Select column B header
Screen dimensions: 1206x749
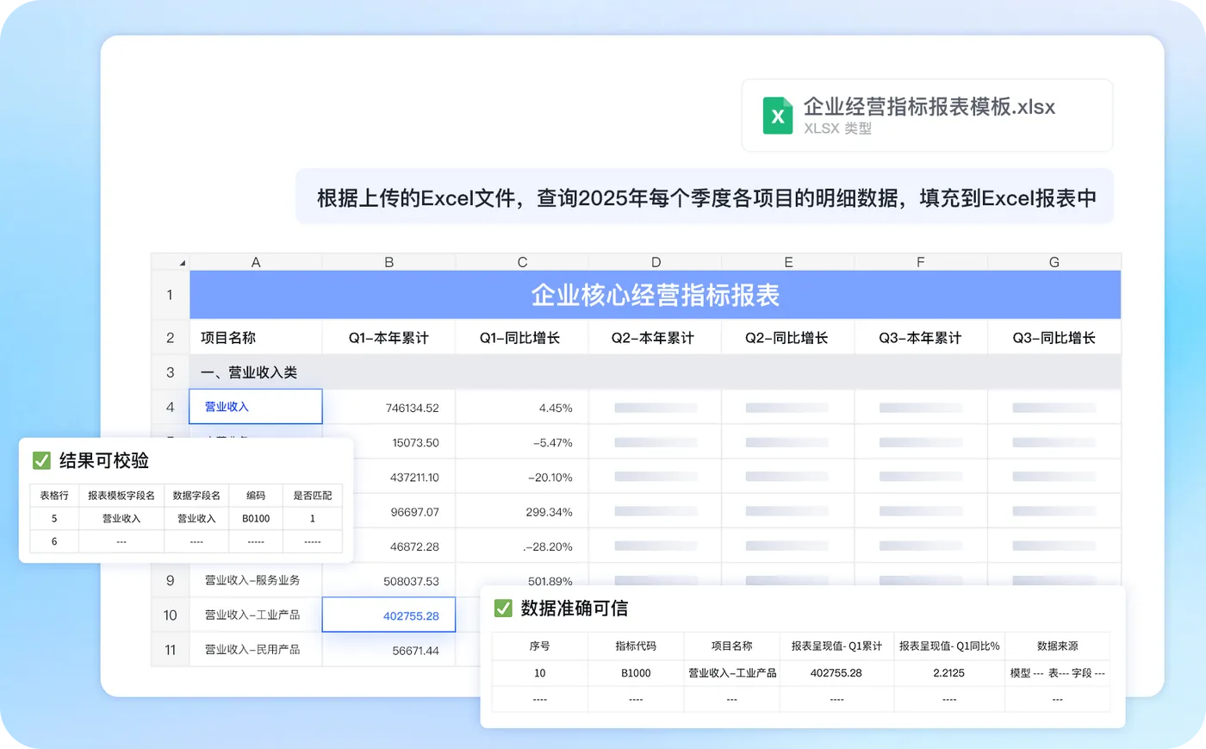(389, 262)
